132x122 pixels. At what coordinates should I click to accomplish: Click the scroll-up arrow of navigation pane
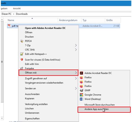tap(2, 20)
